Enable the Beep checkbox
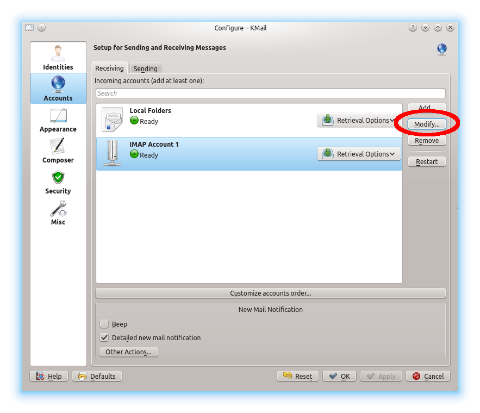The image size is (480, 413). (x=104, y=324)
